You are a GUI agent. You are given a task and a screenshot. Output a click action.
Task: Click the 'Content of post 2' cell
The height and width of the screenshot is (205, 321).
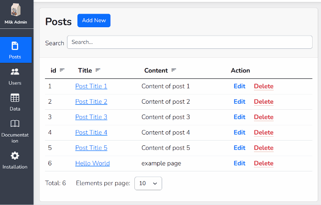(x=165, y=102)
